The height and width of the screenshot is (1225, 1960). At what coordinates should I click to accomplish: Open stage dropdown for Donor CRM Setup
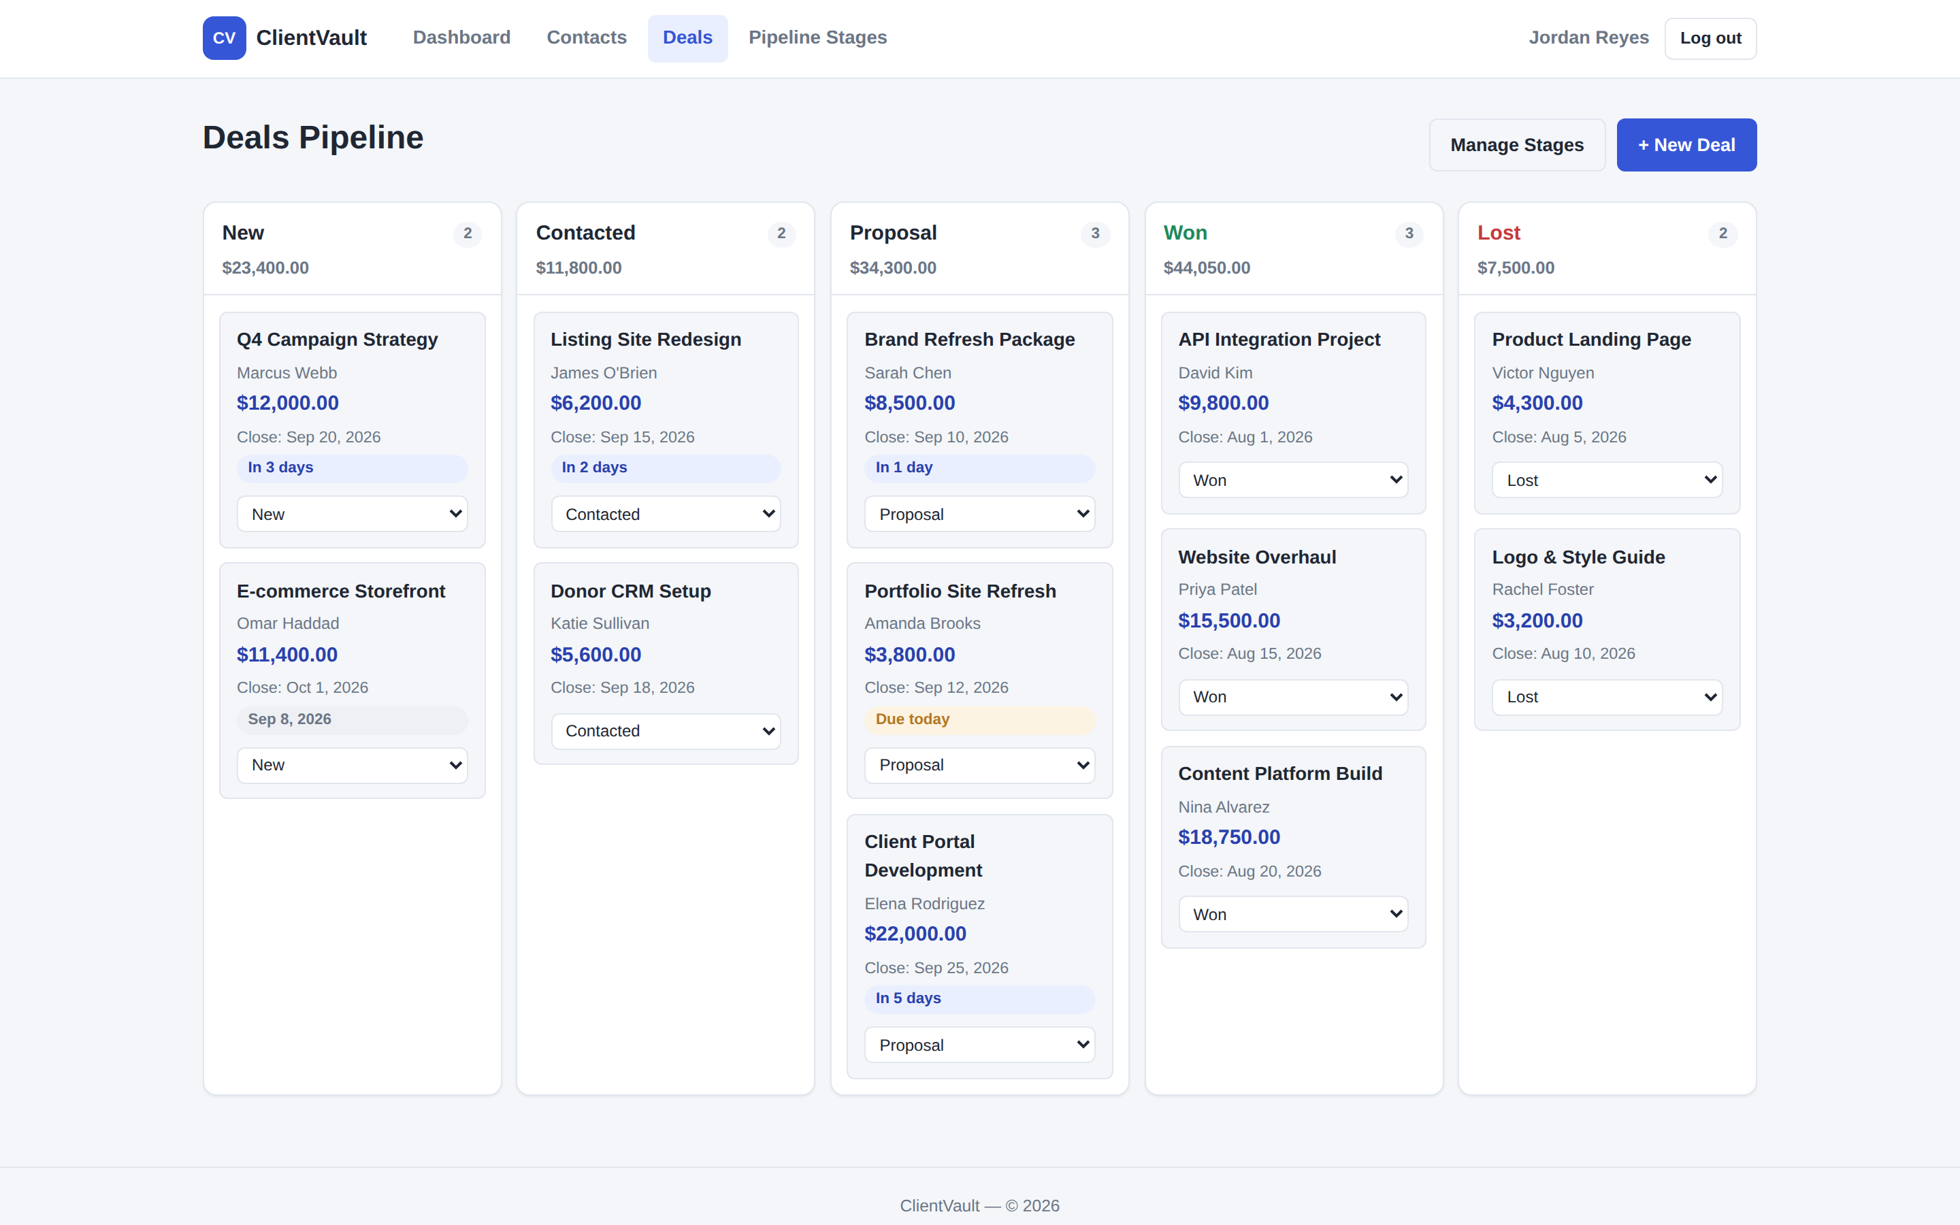(x=666, y=731)
